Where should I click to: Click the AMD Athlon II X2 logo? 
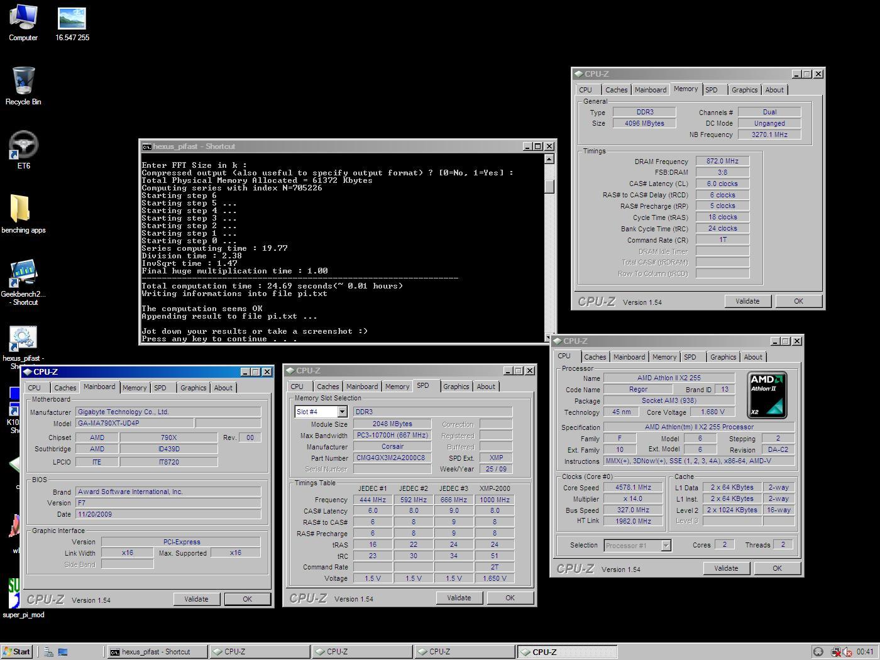[x=767, y=395]
